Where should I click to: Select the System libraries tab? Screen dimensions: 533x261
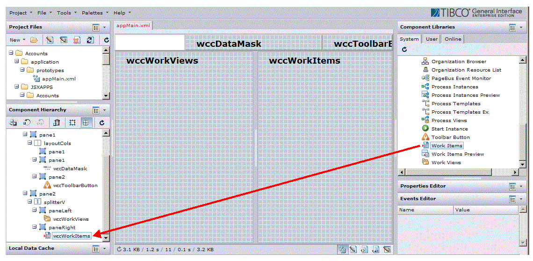point(409,39)
